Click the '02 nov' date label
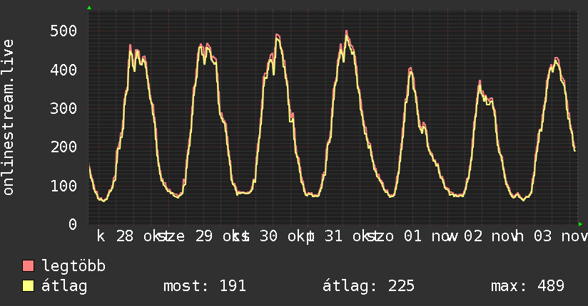This screenshot has width=588, height=306. (x=490, y=236)
